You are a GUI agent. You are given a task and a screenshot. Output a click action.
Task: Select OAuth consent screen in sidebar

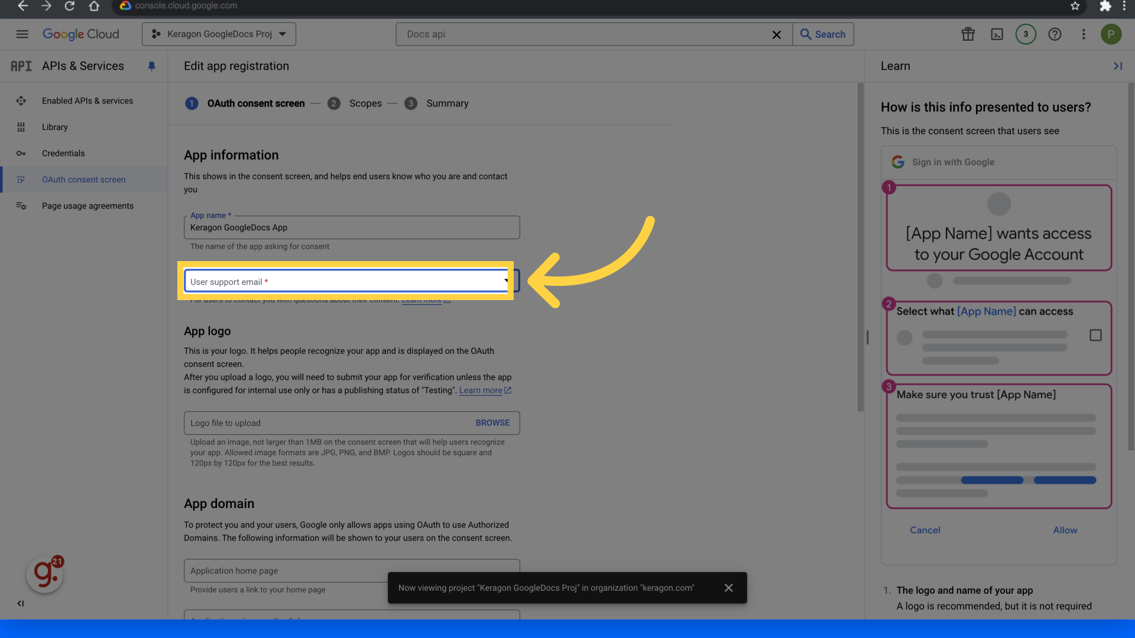pos(84,180)
